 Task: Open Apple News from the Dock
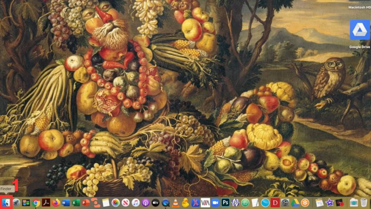[x=126, y=203]
